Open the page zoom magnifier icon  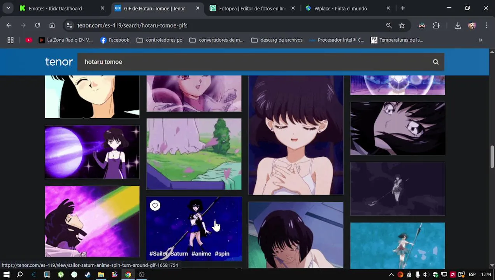[x=389, y=25]
